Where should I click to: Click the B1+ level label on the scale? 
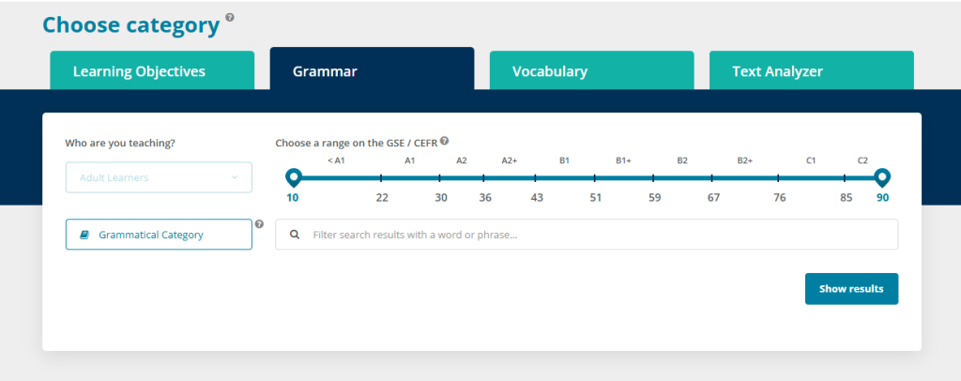point(623,160)
